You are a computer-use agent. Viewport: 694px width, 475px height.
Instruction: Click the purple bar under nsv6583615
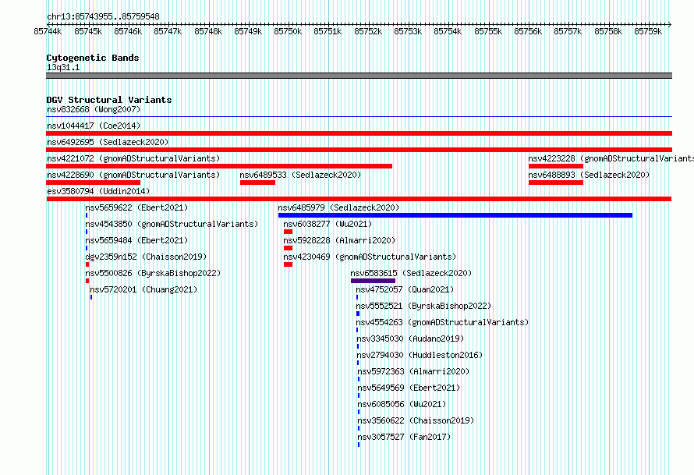click(x=373, y=281)
